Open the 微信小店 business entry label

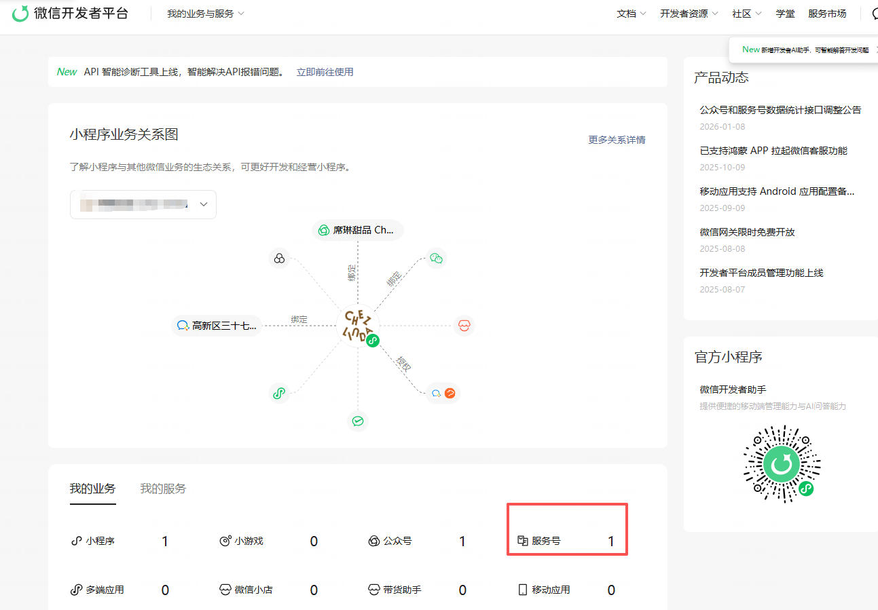(x=254, y=590)
